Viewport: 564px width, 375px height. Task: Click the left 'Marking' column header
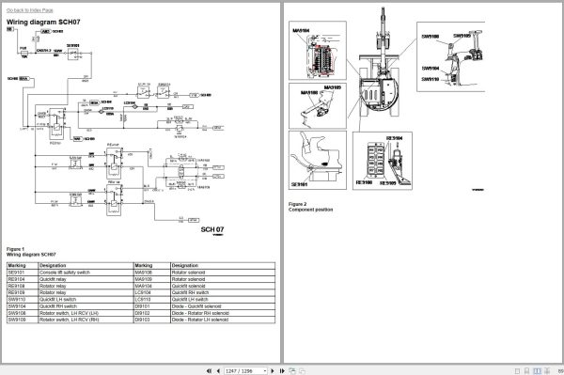pyautogui.click(x=23, y=266)
